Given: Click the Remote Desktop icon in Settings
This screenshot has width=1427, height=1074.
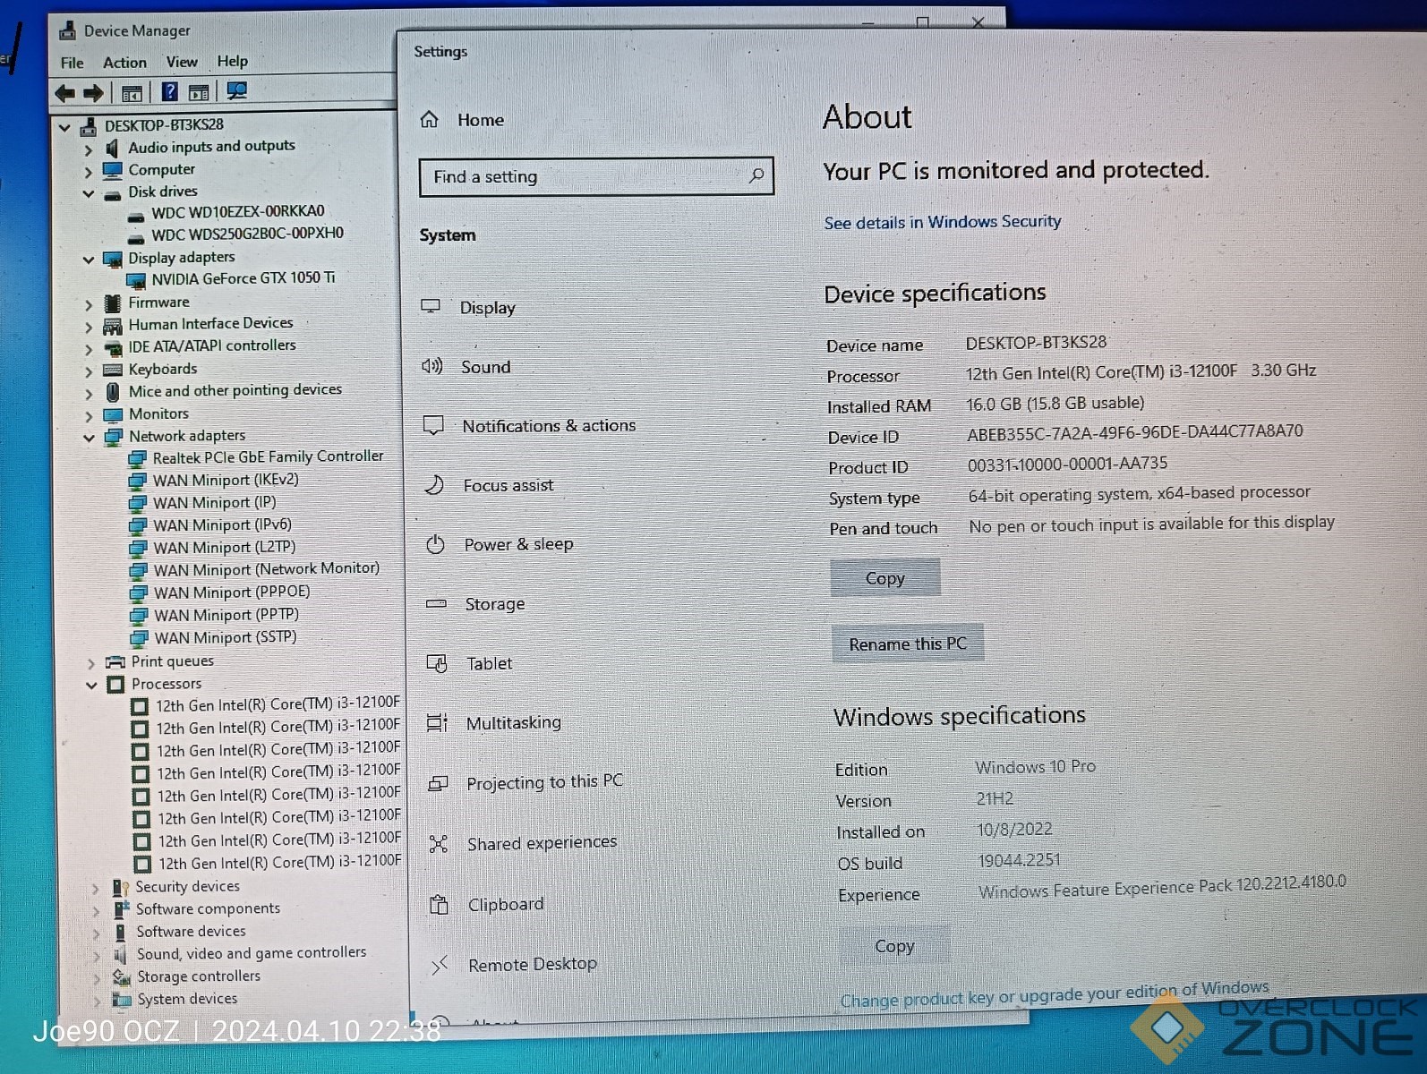Looking at the screenshot, I should click(440, 965).
